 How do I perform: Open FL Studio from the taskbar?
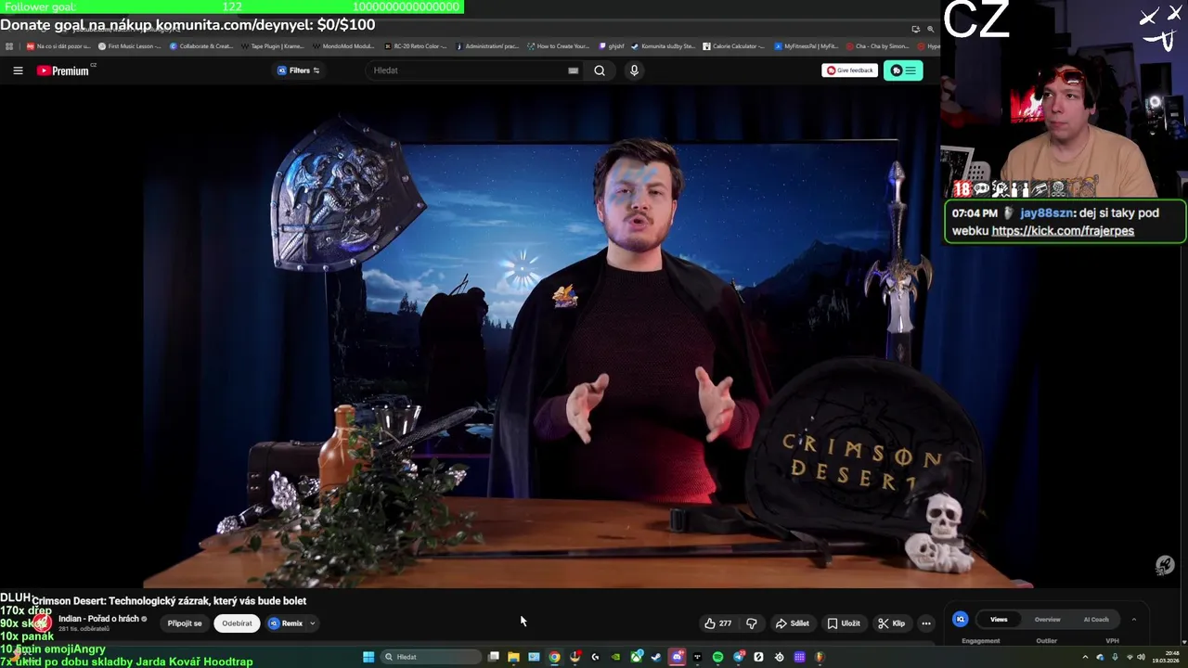click(820, 657)
